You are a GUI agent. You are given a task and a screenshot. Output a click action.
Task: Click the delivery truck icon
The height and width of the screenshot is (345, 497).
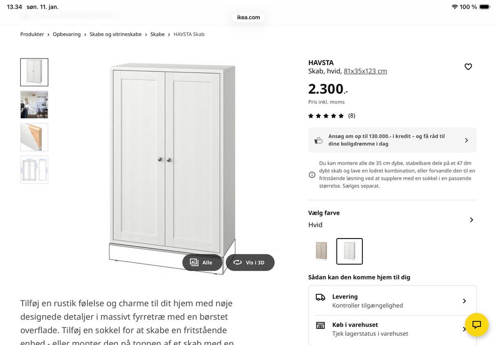click(320, 297)
